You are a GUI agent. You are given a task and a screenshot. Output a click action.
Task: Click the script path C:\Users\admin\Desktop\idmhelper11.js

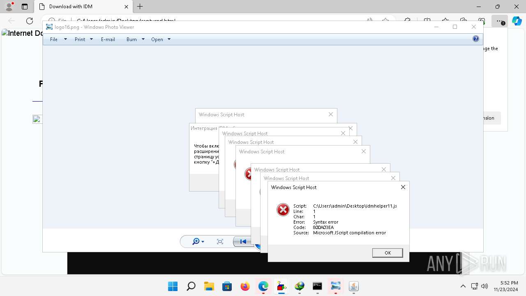[x=355, y=206]
